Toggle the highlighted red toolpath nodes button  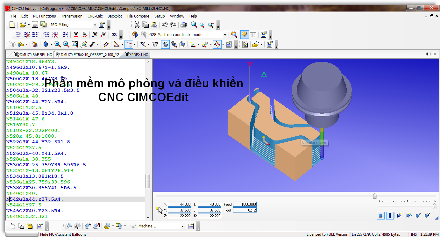click(217, 44)
